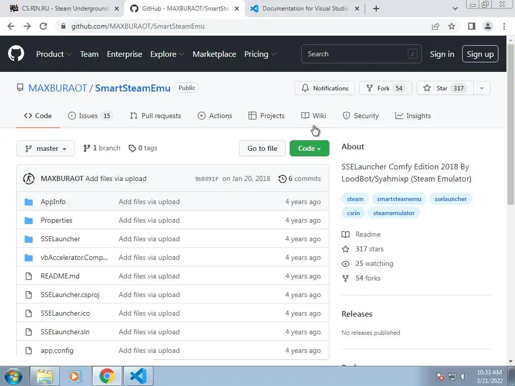Viewport: 515px width, 386px height.
Task: Open the tab search chevron
Action: (455, 9)
